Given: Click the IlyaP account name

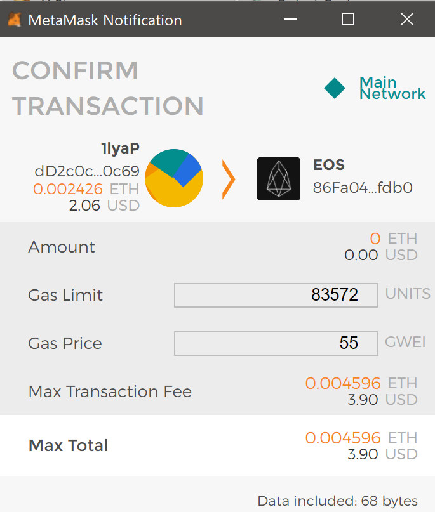Looking at the screenshot, I should [x=120, y=148].
